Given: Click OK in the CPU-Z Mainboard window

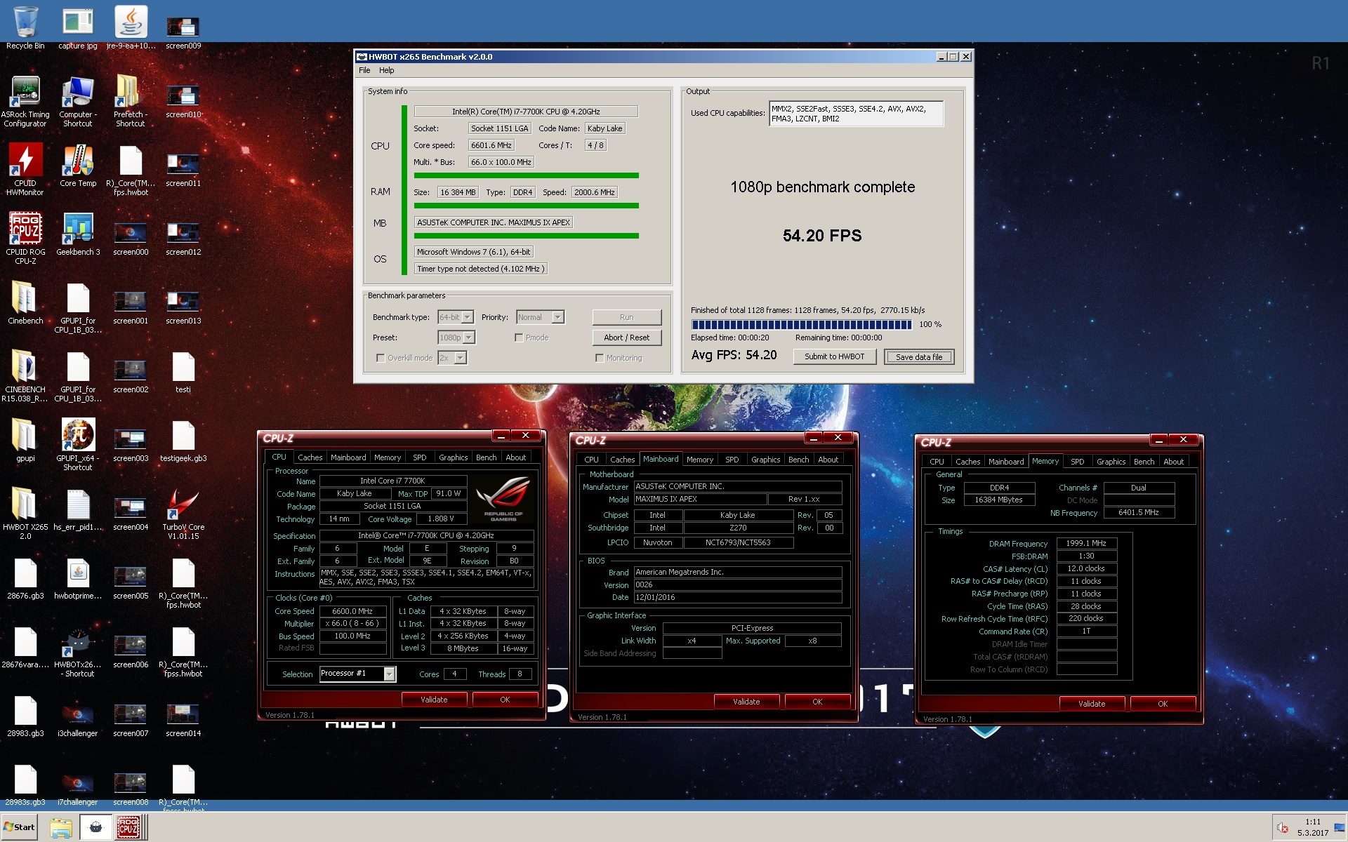Looking at the screenshot, I should tap(817, 702).
